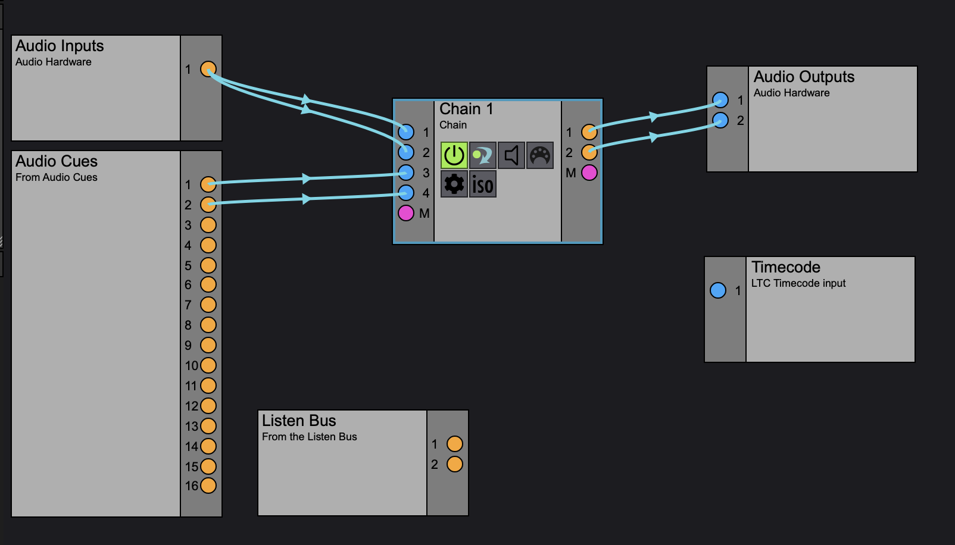Click the pink M output port on Chain 1
This screenshot has width=955, height=545.
[589, 173]
